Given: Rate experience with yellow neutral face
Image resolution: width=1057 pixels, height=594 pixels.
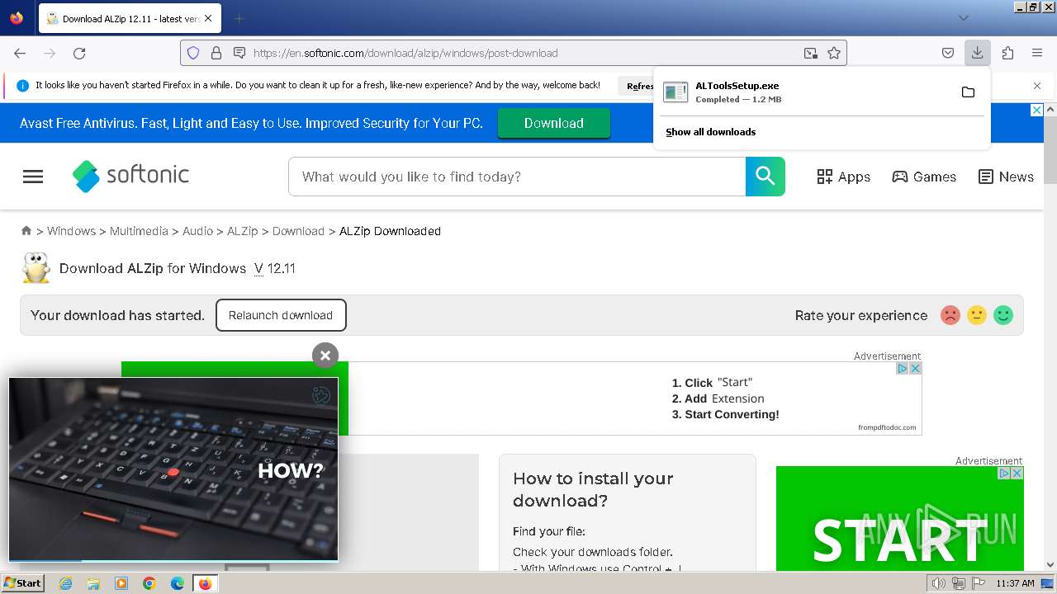Looking at the screenshot, I should [977, 315].
